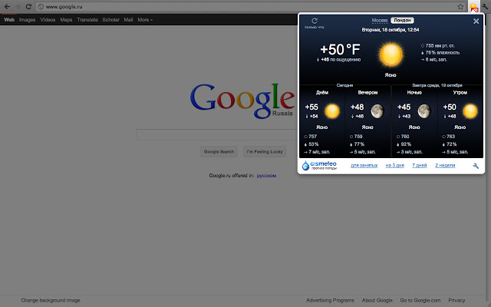The width and height of the screenshot is (491, 307).
Task: Click the I'm Feeling Lucky button
Action: click(265, 152)
